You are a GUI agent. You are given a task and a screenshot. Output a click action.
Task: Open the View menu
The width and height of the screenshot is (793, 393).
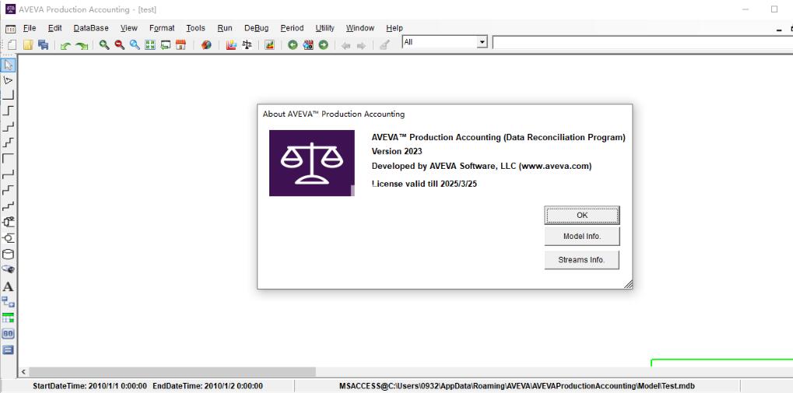click(x=129, y=28)
